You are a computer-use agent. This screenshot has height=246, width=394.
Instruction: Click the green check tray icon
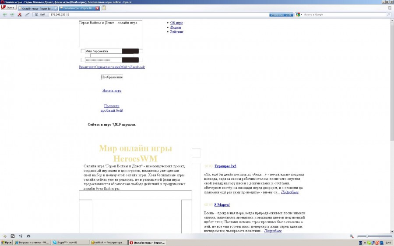369,243
